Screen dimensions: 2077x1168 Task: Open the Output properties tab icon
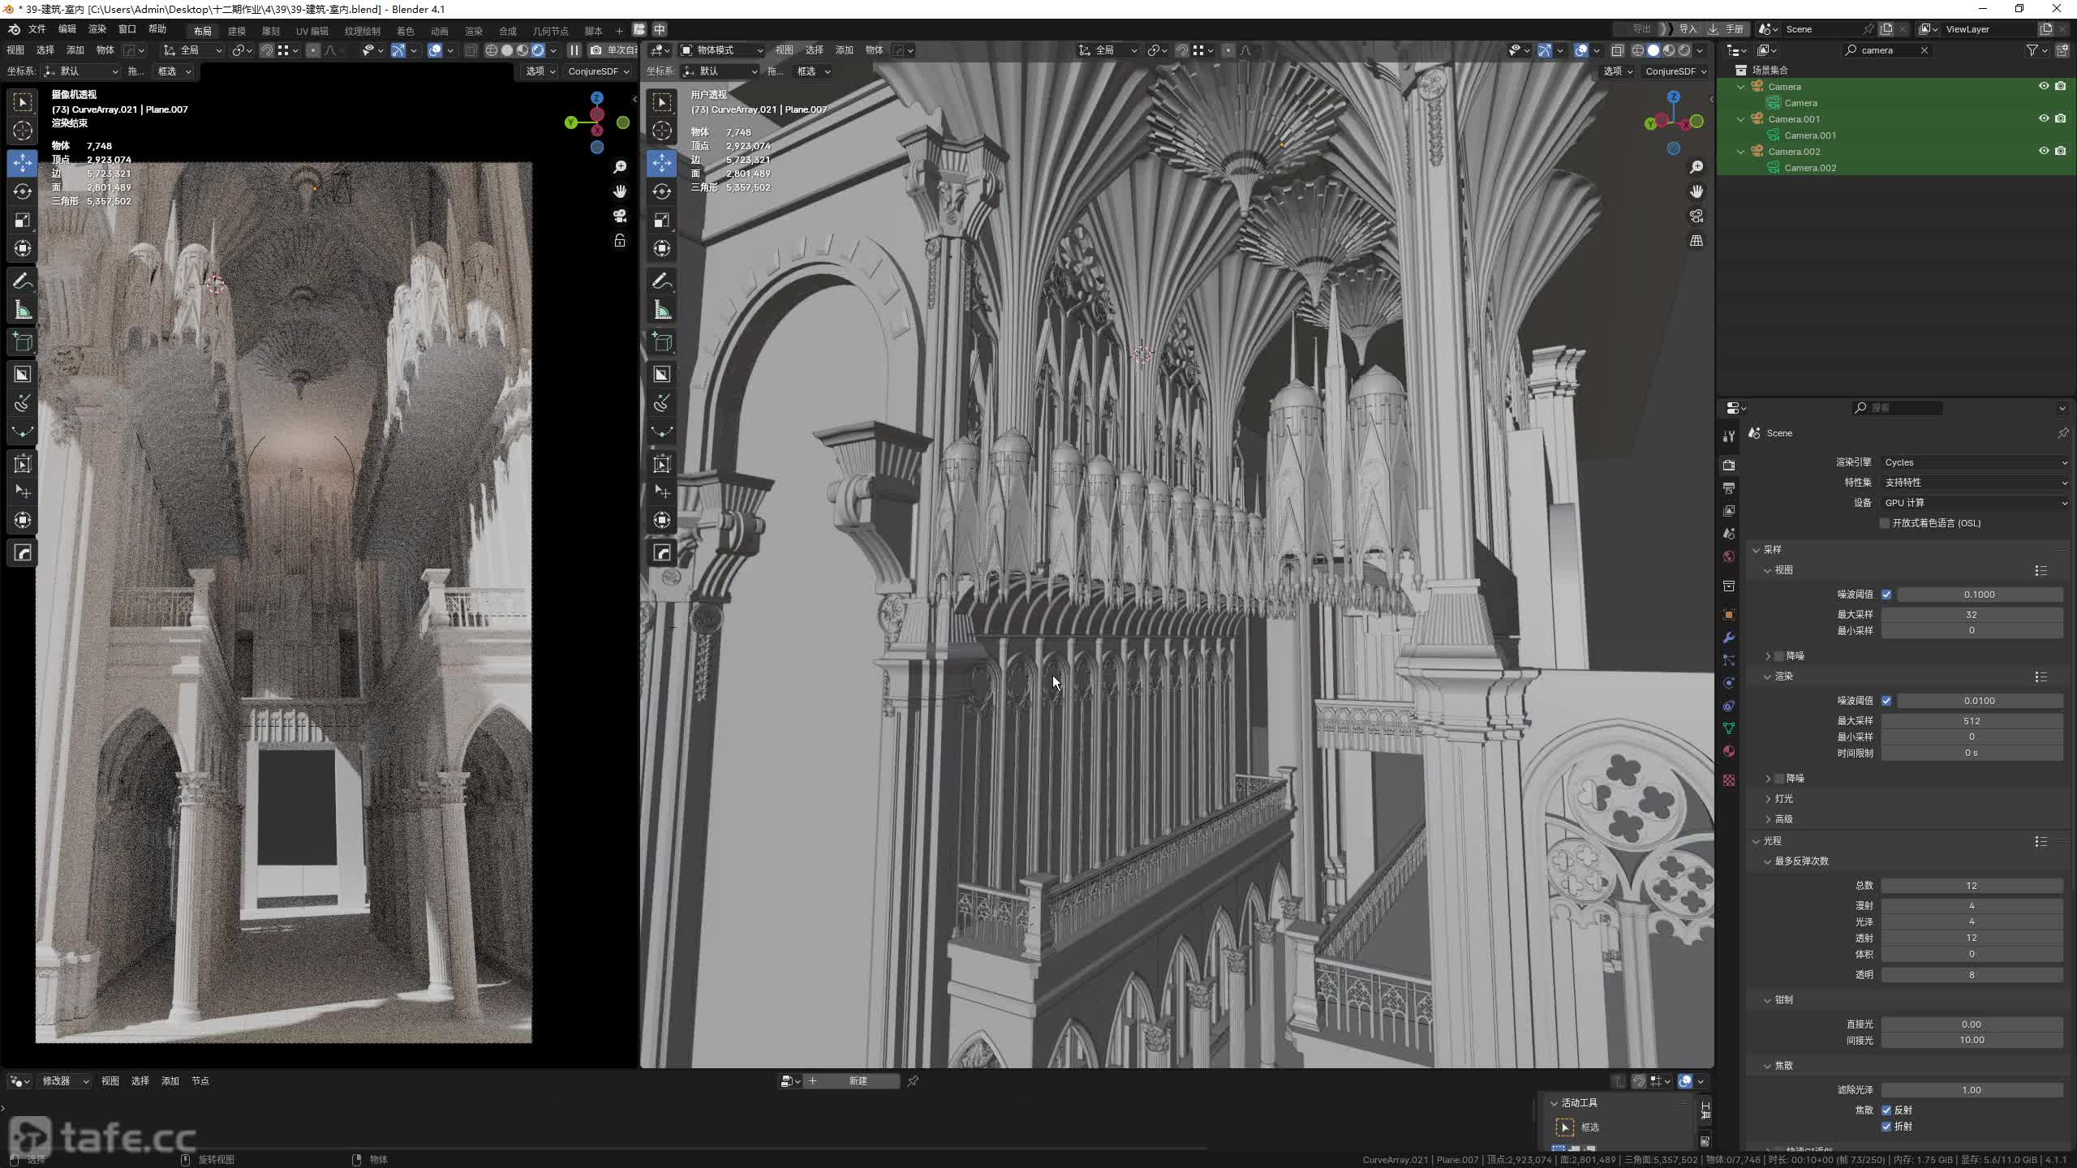pos(1729,488)
